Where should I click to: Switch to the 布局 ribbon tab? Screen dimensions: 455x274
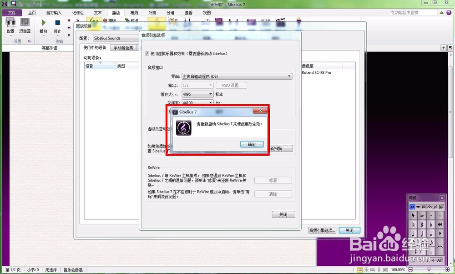point(134,13)
